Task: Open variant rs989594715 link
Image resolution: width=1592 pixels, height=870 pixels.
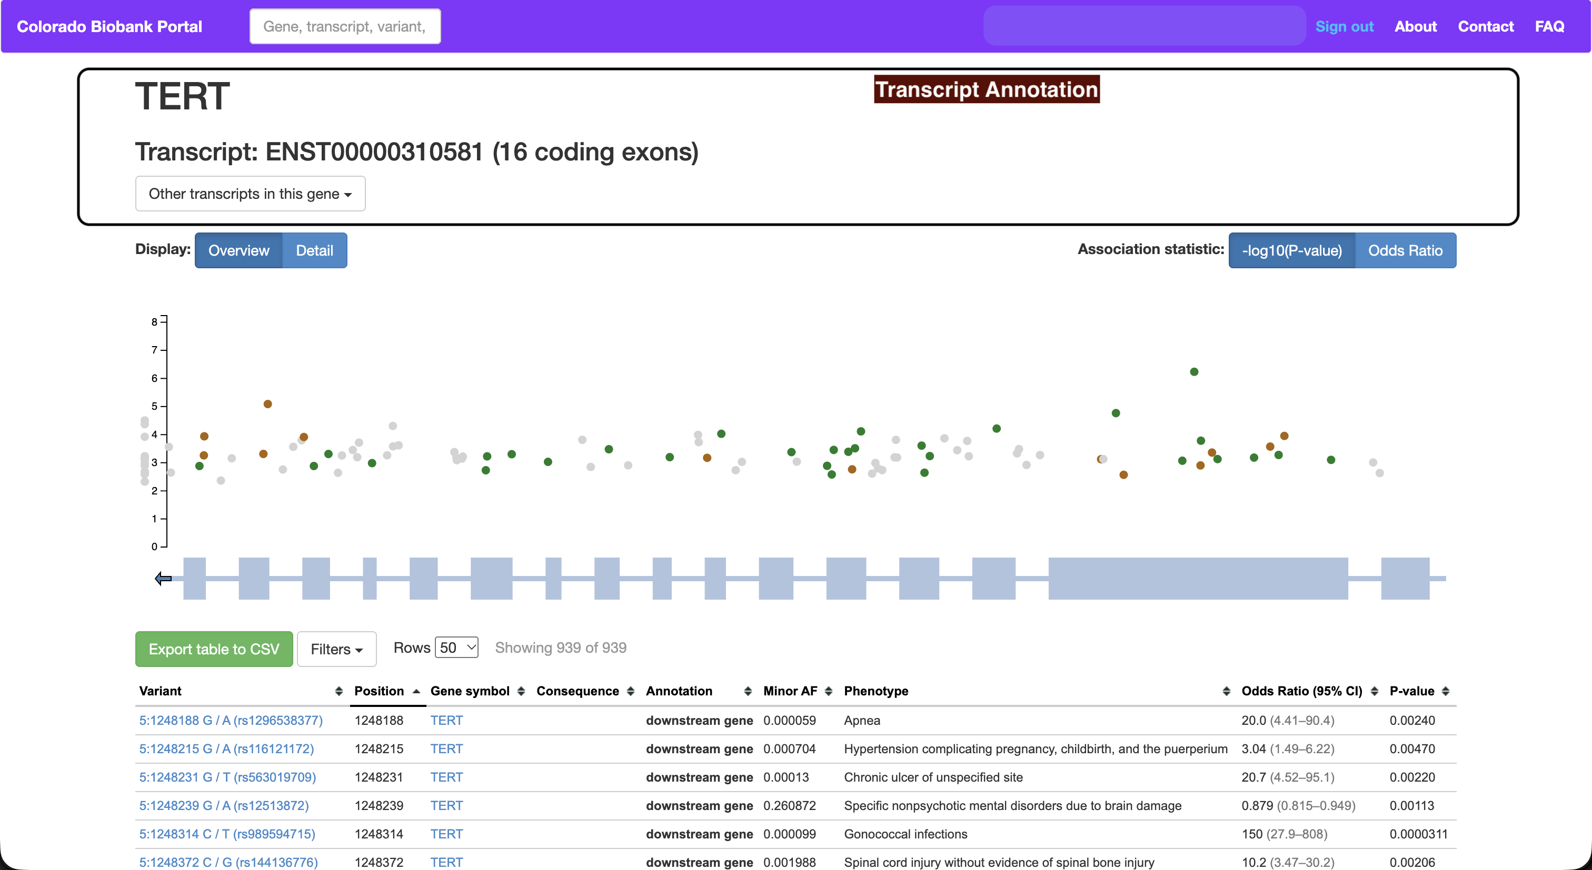Action: click(x=227, y=834)
